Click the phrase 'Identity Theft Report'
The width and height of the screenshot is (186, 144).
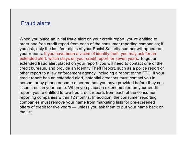96,68
